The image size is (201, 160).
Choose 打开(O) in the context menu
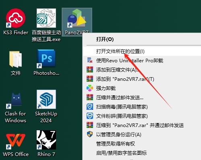tap(142, 39)
